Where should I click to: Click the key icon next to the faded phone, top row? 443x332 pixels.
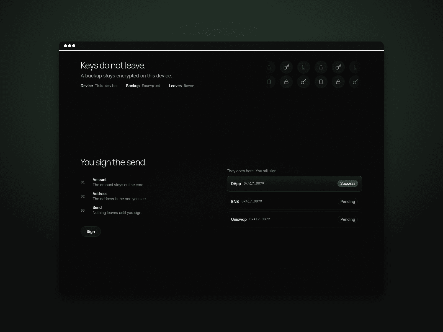pos(338,67)
